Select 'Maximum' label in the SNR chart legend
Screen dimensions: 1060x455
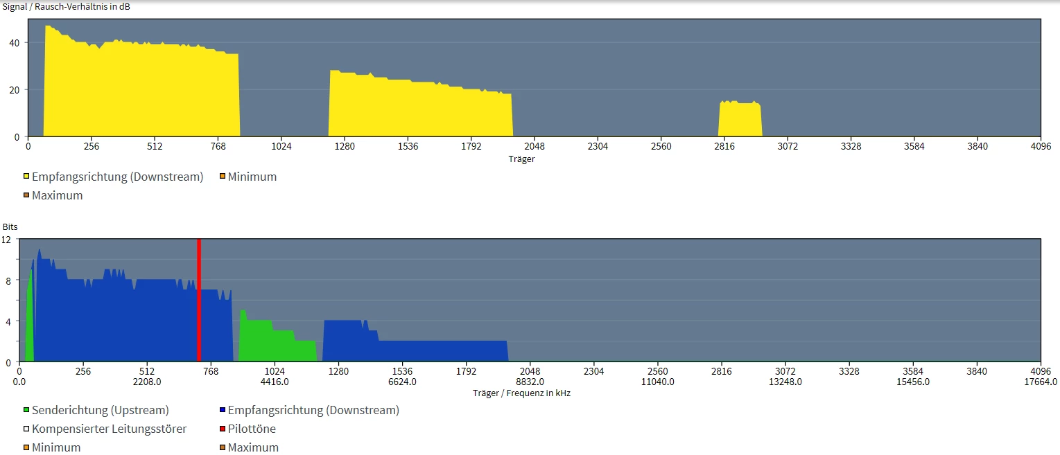pyautogui.click(x=58, y=195)
